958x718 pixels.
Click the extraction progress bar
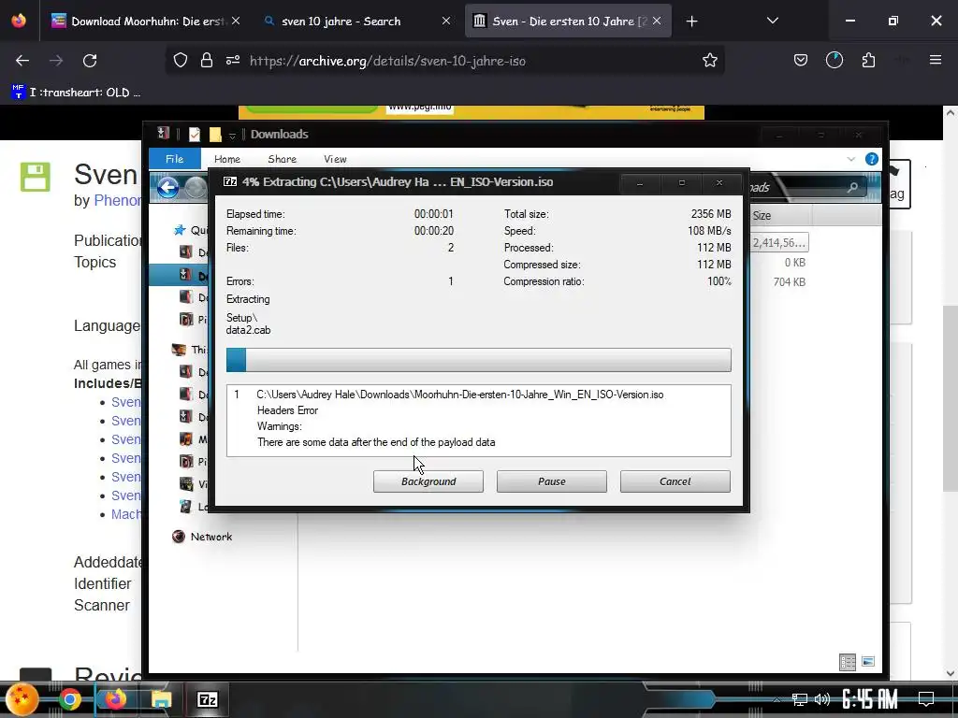point(478,360)
